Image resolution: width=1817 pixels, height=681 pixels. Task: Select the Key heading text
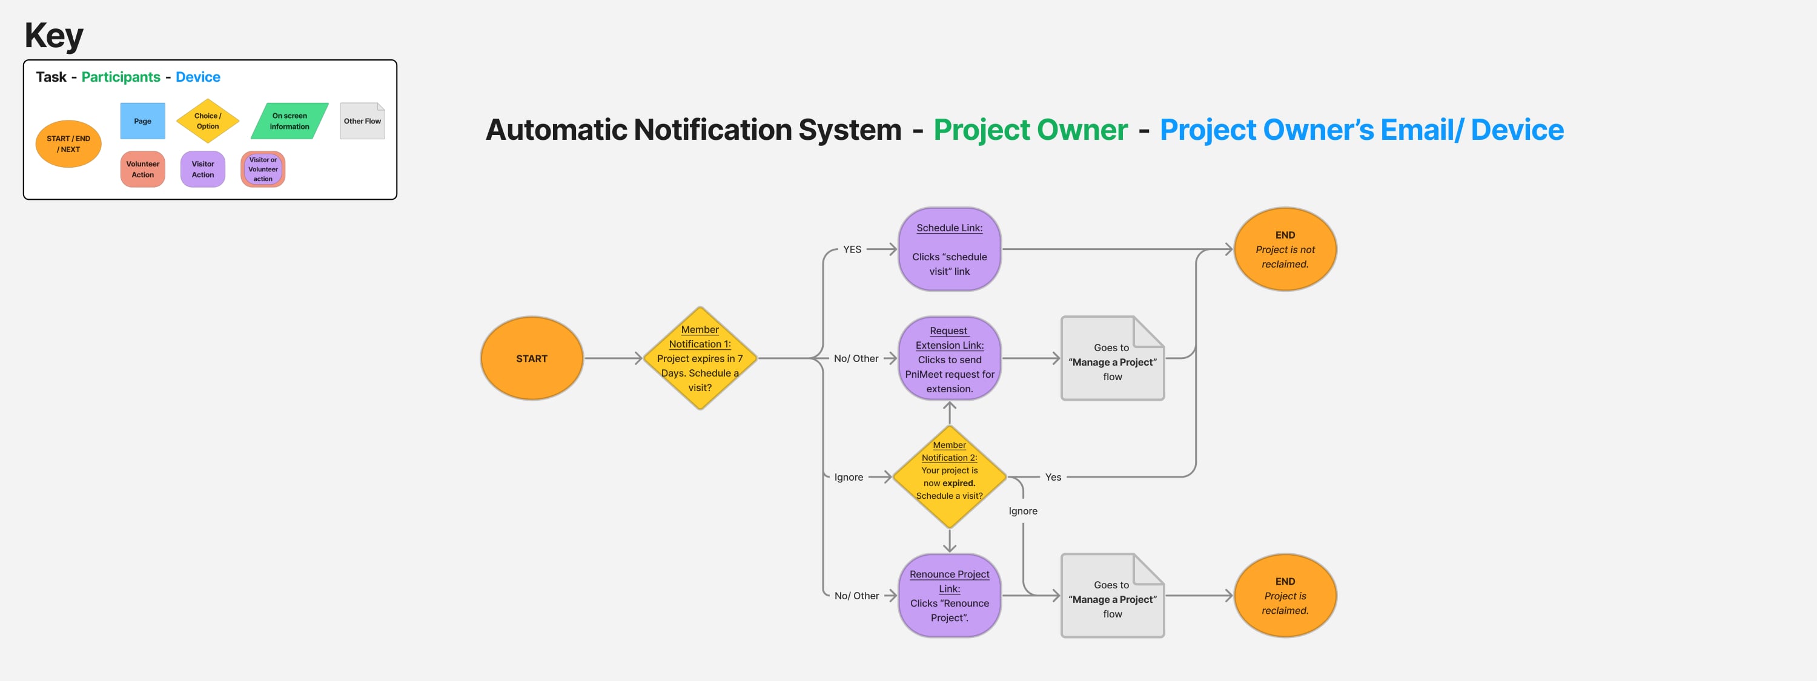(54, 36)
